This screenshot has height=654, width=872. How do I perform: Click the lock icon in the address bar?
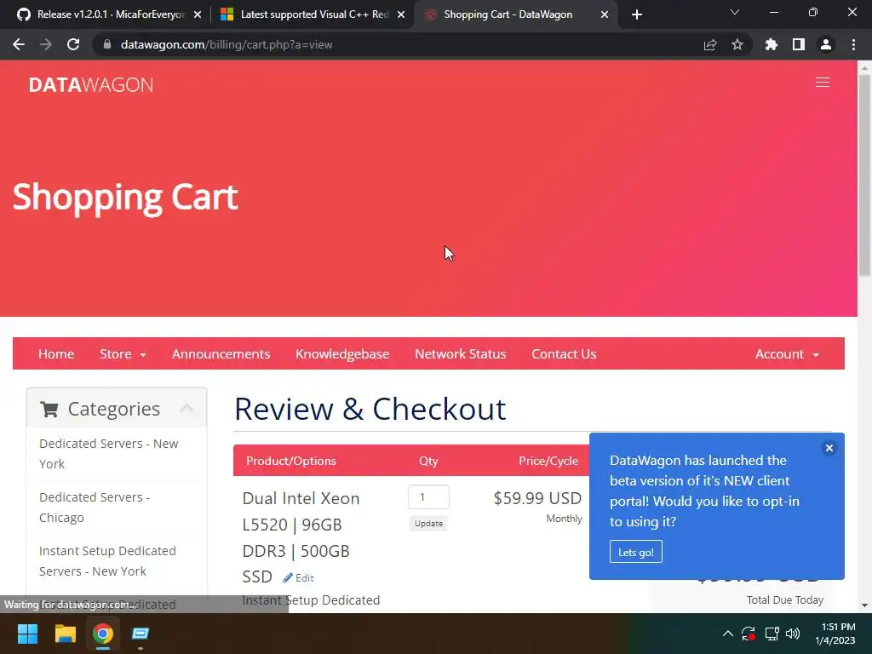(107, 44)
